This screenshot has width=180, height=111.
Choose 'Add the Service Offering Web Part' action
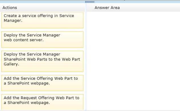point(42,83)
